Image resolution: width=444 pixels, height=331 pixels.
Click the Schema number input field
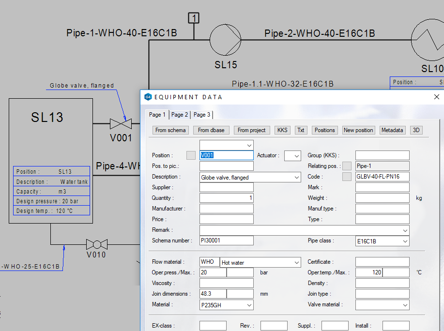click(226, 241)
